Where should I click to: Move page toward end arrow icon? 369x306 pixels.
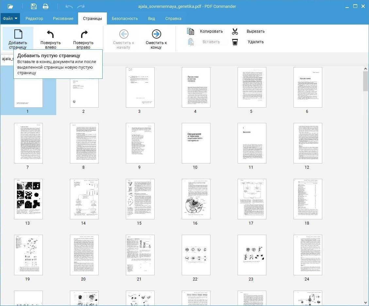pyautogui.click(x=156, y=34)
